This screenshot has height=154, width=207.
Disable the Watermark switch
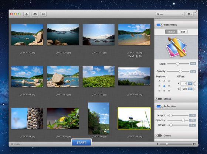[x=160, y=25]
